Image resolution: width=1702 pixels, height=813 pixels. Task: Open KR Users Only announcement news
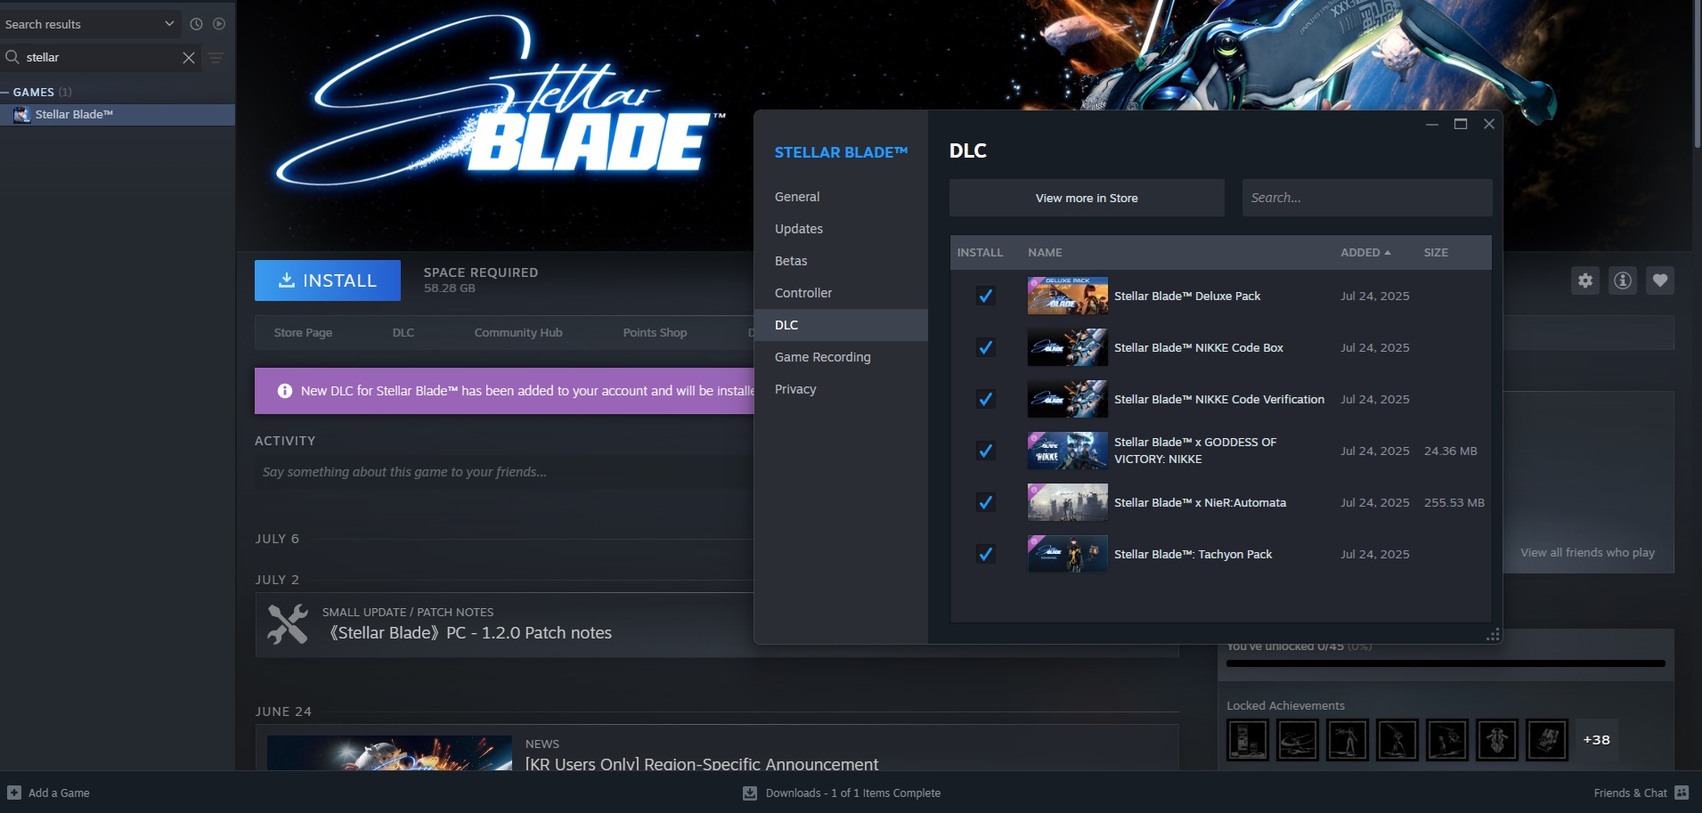pyautogui.click(x=702, y=764)
